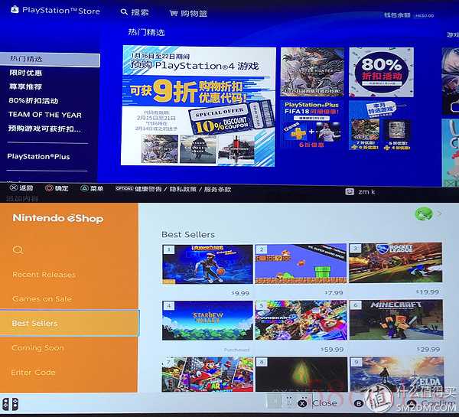This screenshot has width=459, height=417.
Task: Select the Minecraft game tile priced $29.99
Action: tap(395, 320)
